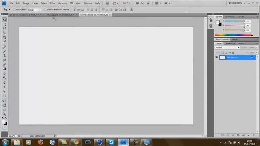Open the Screen Mode dropdown
260x146 pixels.
167,3
